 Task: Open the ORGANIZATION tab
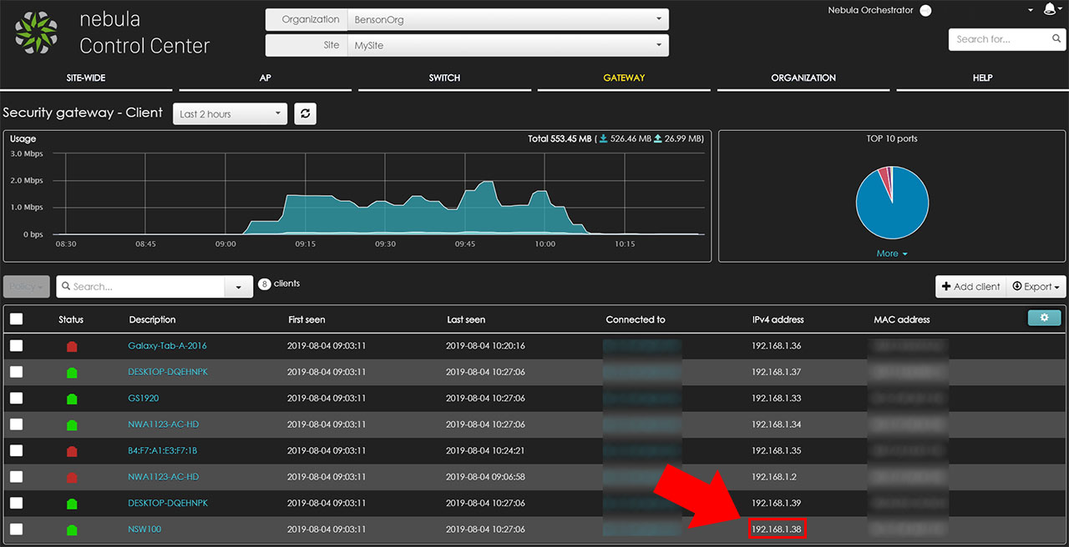coord(803,78)
